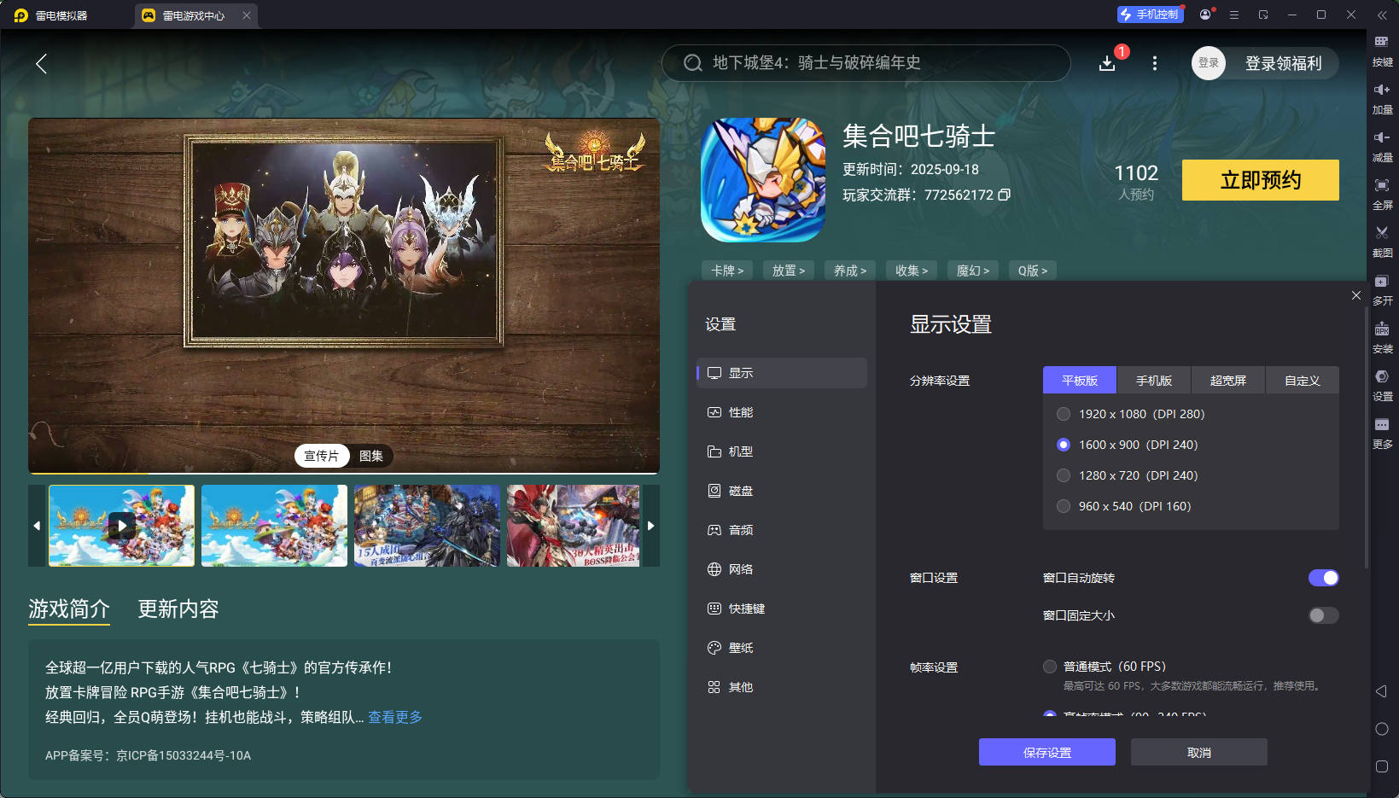Copy the player group number 772562172
The image size is (1399, 798).
tap(1005, 195)
